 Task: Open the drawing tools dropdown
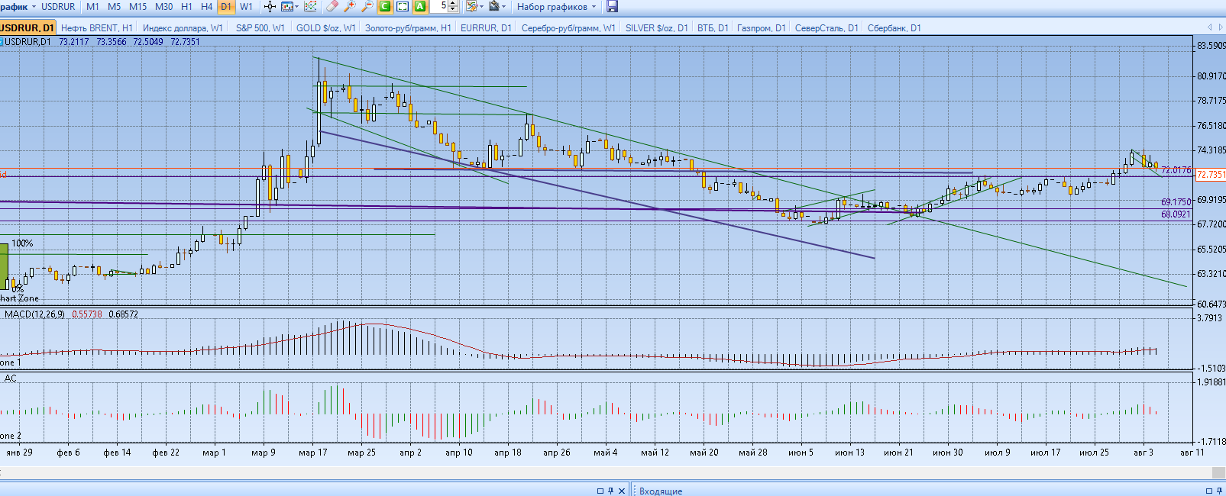click(x=480, y=7)
